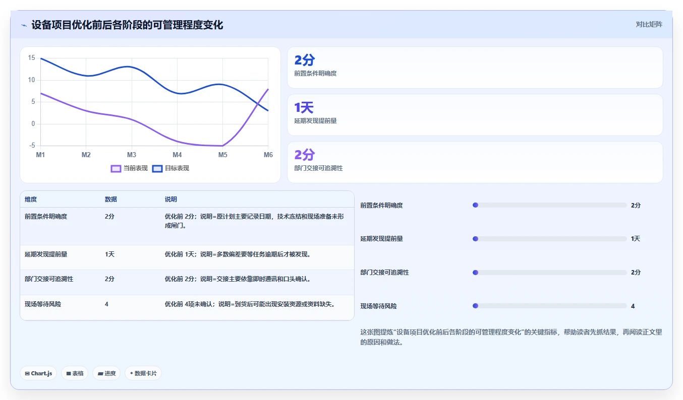683x400 pixels.
Task: Select the 进度 tag chip
Action: point(106,373)
